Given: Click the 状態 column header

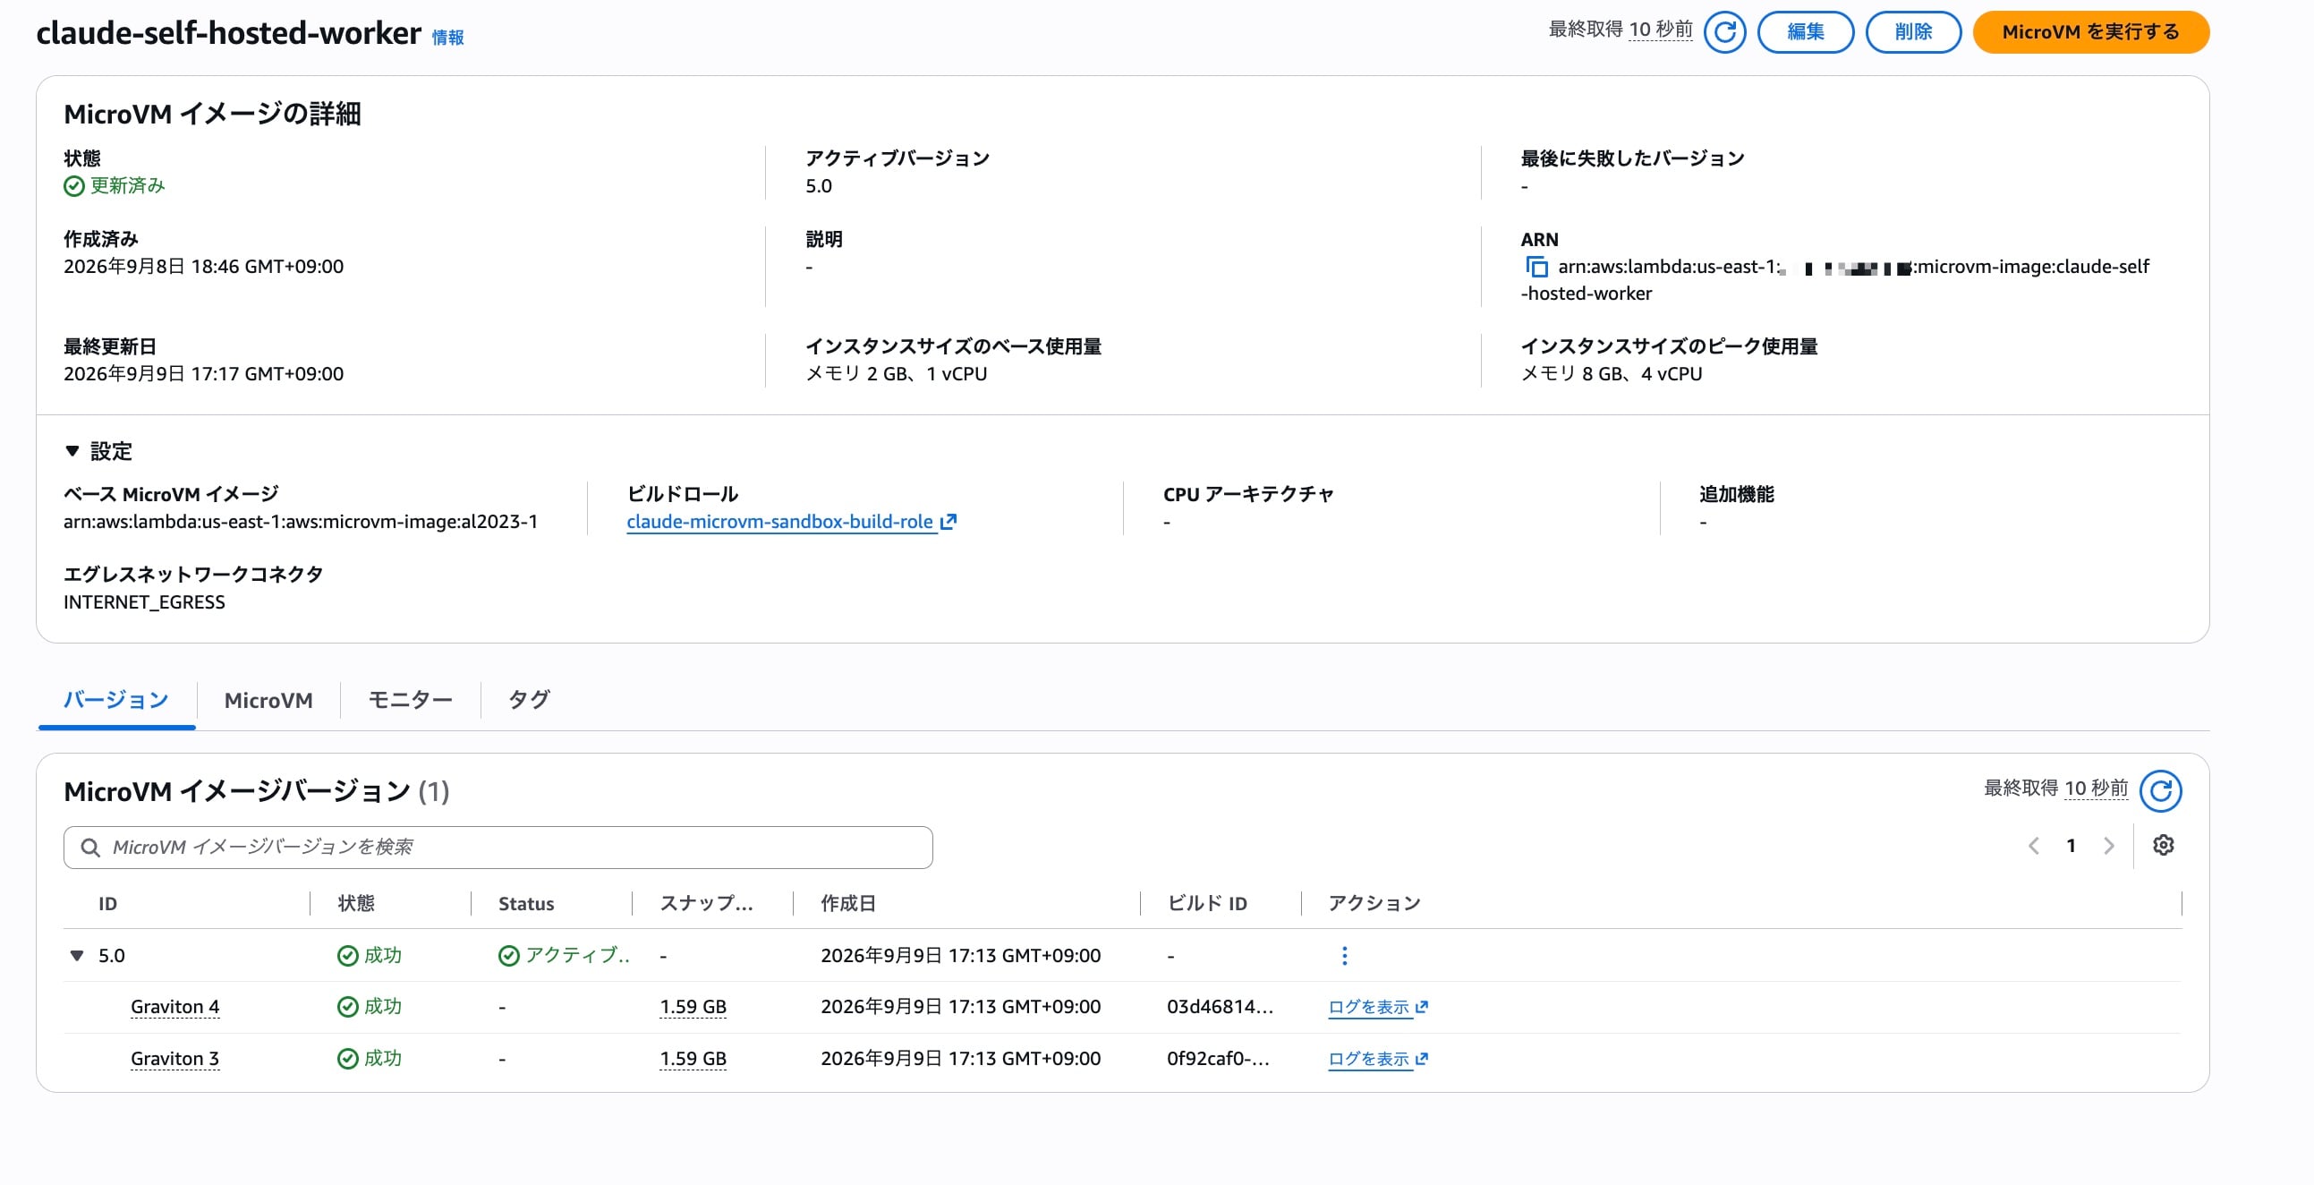Looking at the screenshot, I should pos(356,904).
